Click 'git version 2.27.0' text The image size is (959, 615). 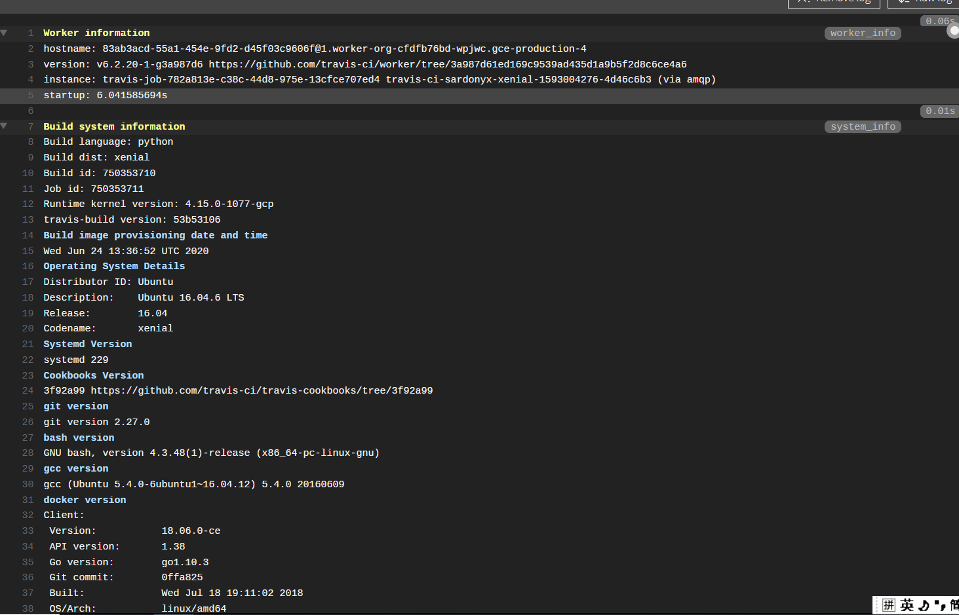96,422
